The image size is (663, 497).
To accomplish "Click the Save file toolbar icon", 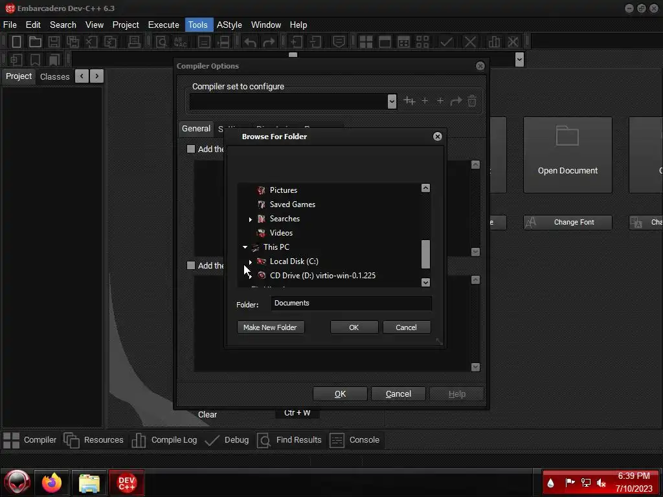I will (54, 42).
